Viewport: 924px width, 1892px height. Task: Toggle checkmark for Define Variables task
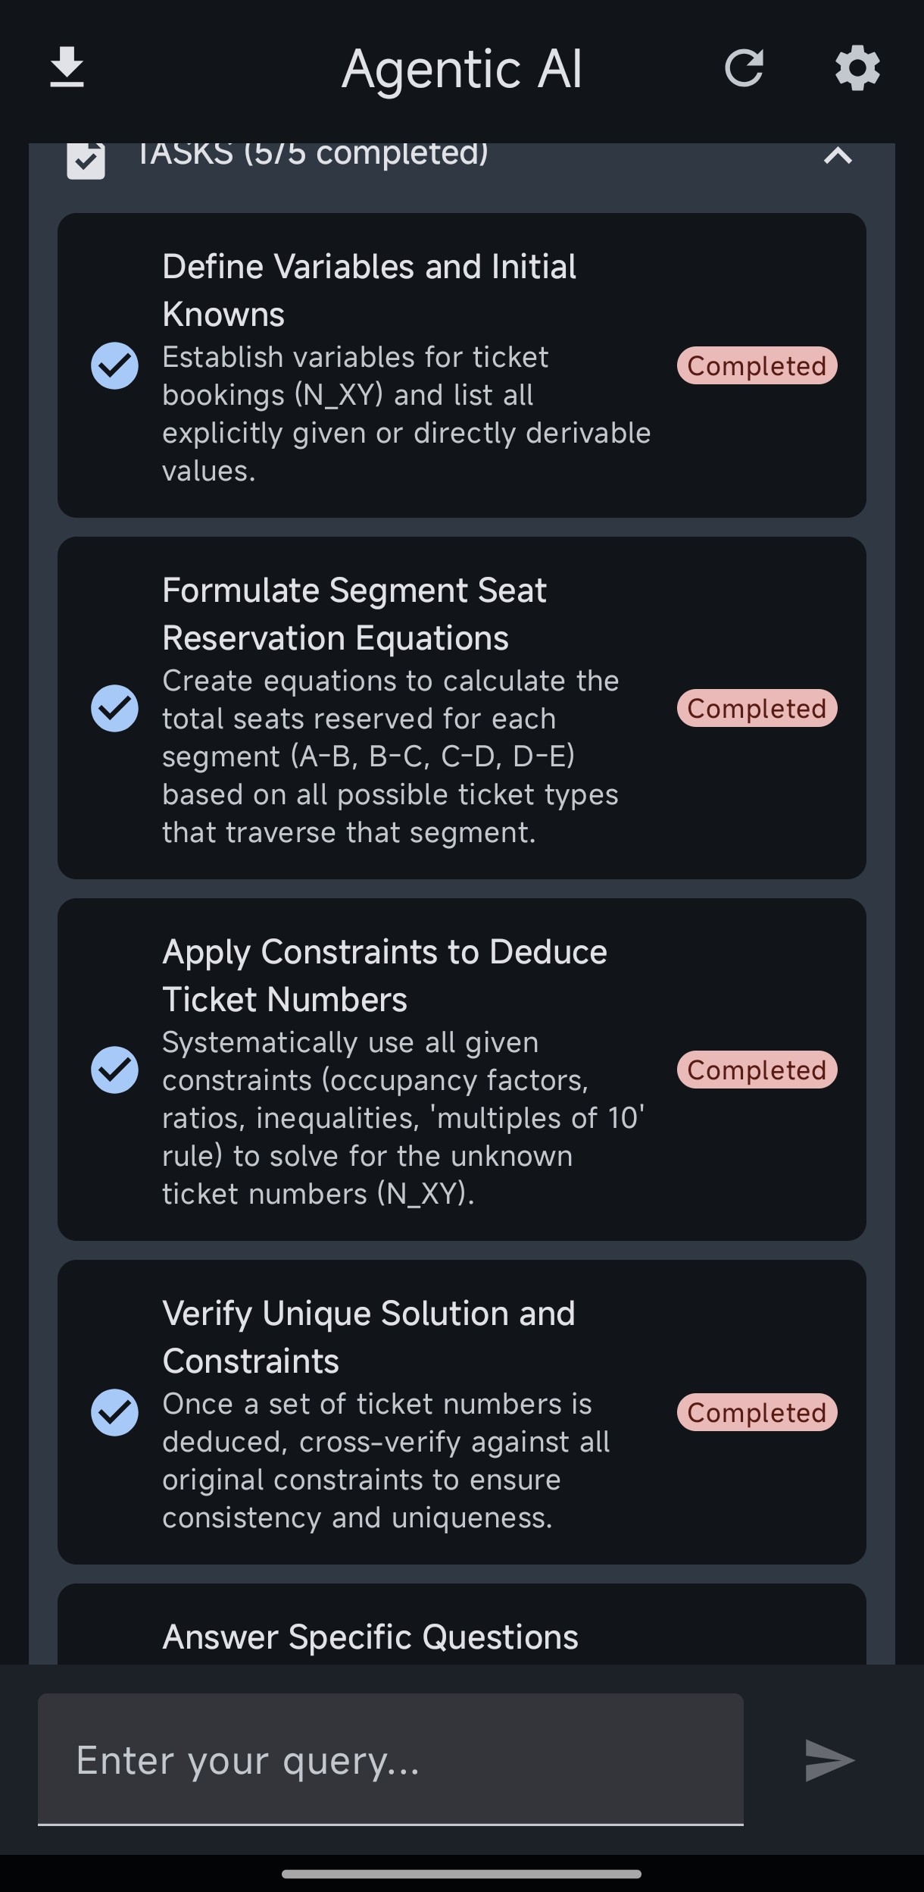point(114,365)
